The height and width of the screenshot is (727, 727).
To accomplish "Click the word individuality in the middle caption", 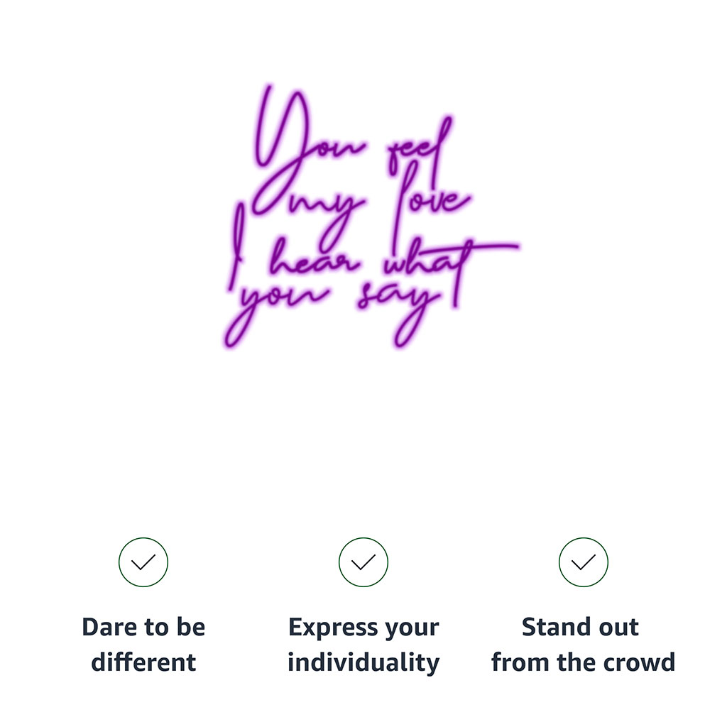I will (363, 662).
